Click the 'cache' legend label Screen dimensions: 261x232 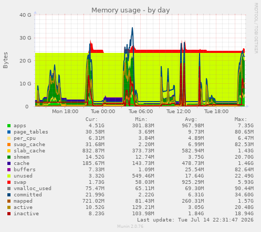(22, 163)
